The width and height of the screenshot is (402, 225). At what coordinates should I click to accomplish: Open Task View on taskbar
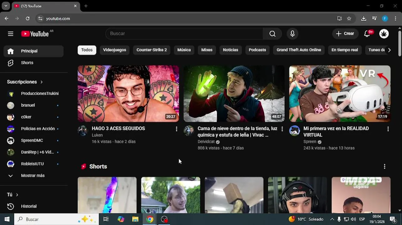(106, 219)
